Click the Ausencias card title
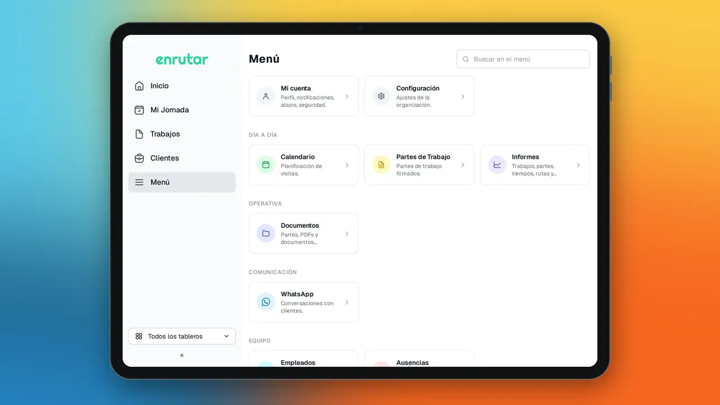Screen dimensions: 720x405 [x=412, y=363]
